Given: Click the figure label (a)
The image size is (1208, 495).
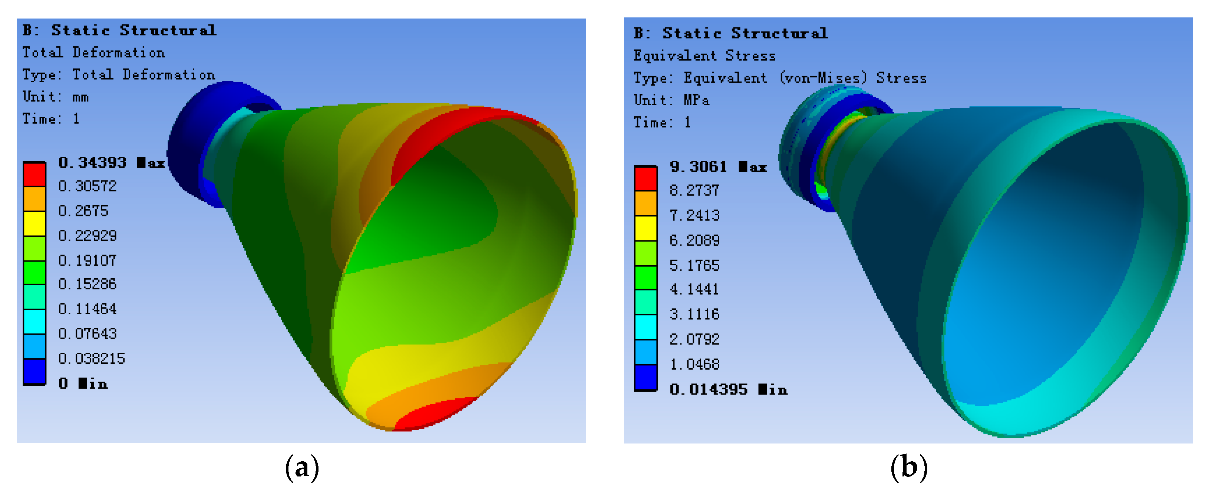Looking at the screenshot, I should 302,468.
